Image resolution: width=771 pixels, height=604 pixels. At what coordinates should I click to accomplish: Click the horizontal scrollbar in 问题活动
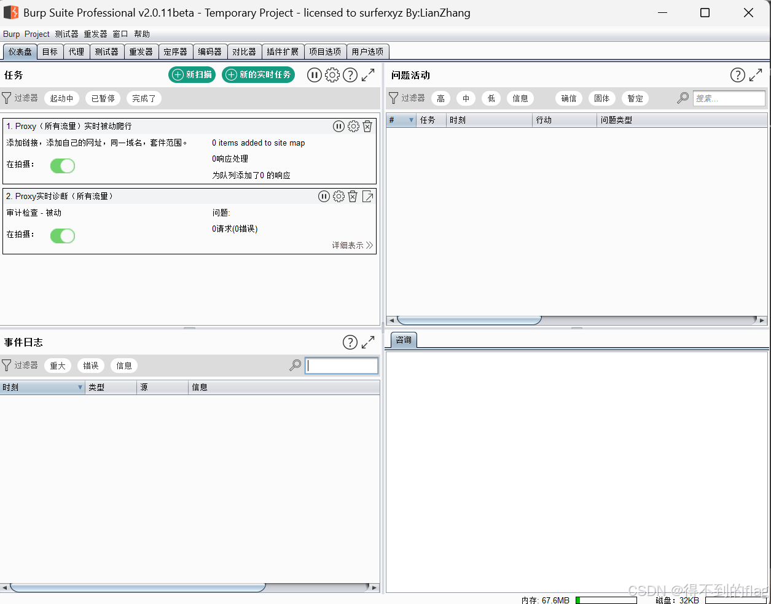tap(469, 320)
